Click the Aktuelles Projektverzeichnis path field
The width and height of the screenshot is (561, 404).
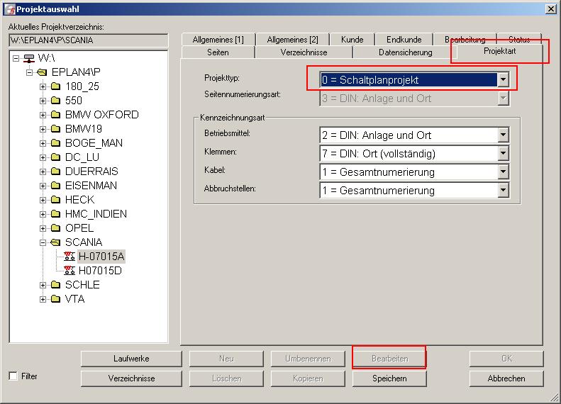(88, 40)
